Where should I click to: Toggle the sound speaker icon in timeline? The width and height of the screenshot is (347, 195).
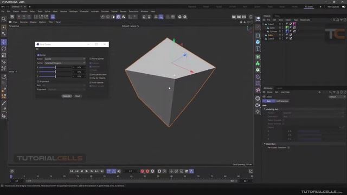(119, 171)
